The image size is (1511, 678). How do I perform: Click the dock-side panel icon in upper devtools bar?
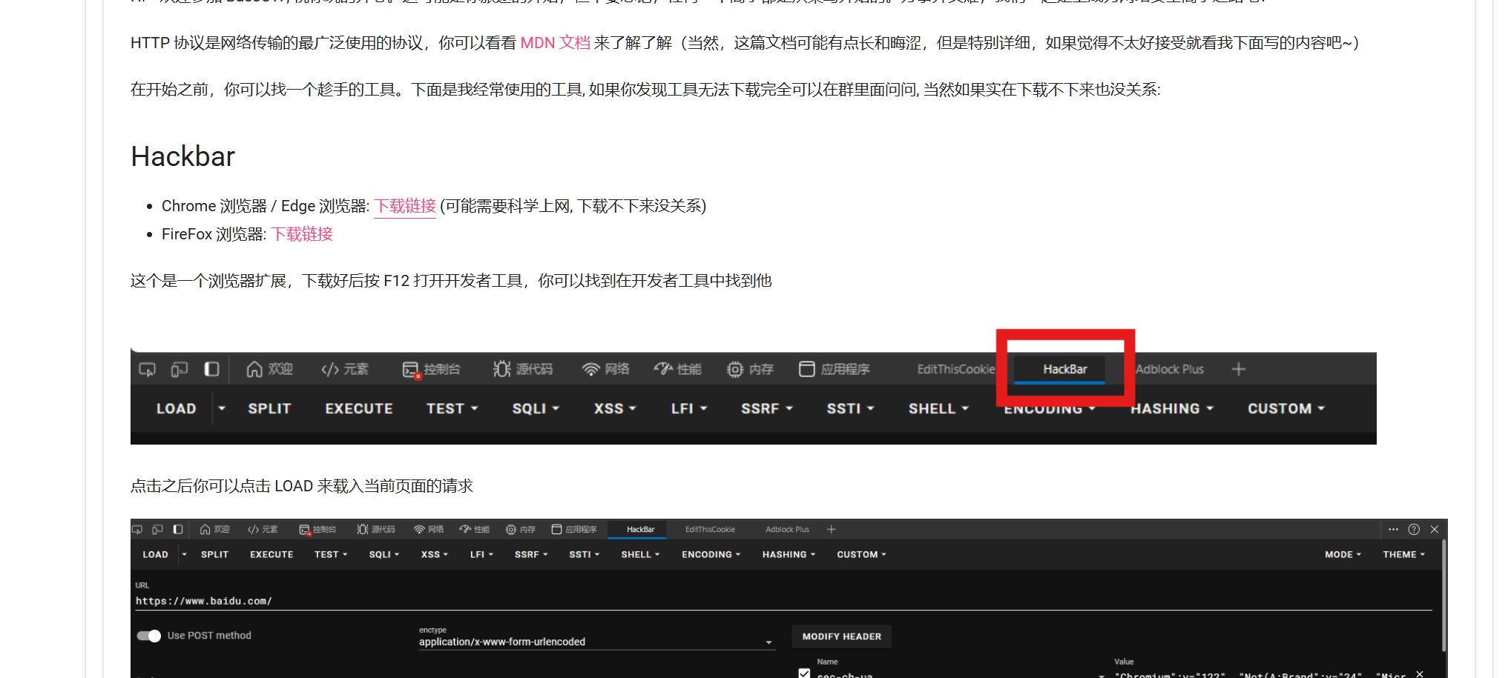click(x=211, y=369)
